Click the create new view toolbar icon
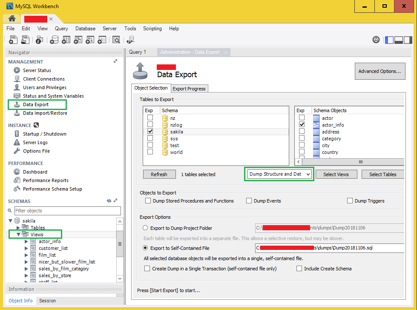417x310 pixels. tap(78, 40)
